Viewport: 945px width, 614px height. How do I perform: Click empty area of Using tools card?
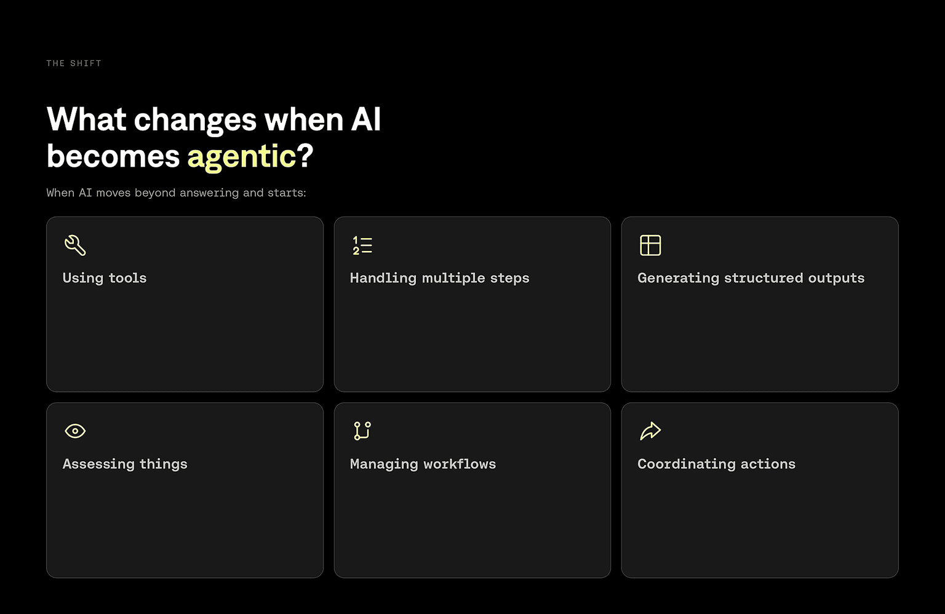pos(185,338)
